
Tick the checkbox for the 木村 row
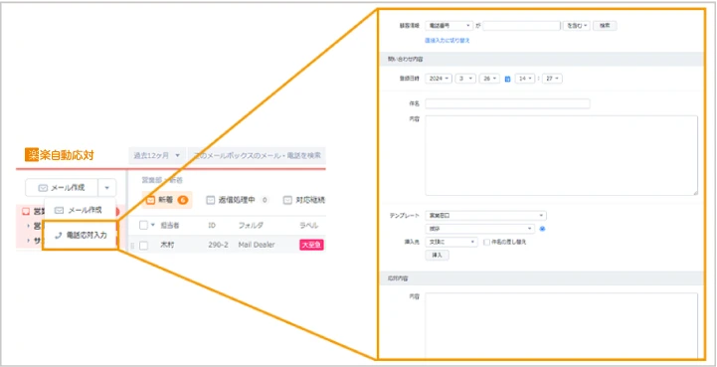143,246
